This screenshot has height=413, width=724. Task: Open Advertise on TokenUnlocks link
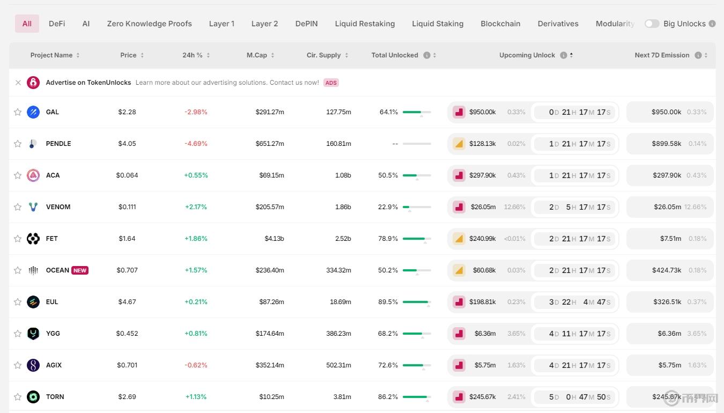pos(88,83)
